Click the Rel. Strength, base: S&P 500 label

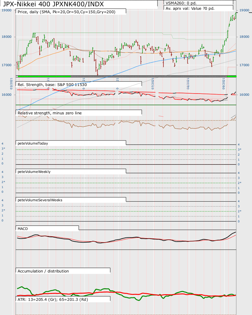pos(52,84)
